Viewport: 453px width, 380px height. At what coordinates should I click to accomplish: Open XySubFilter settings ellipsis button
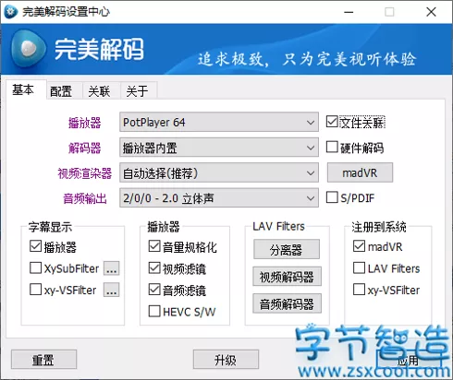tap(112, 268)
